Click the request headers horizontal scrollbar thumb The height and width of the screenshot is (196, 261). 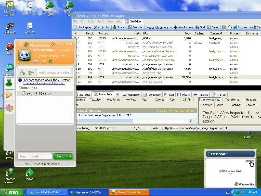coord(105,121)
